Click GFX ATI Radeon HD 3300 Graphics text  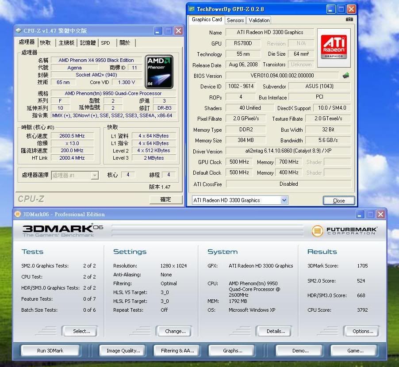click(261, 266)
